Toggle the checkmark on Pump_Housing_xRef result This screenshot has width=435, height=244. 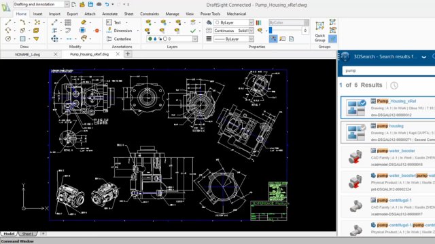tap(363, 103)
